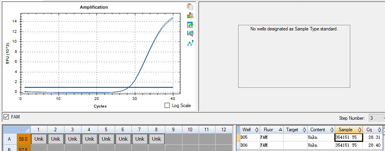Click the empty plate well A9
The height and width of the screenshot is (151, 385).
tap(173, 139)
